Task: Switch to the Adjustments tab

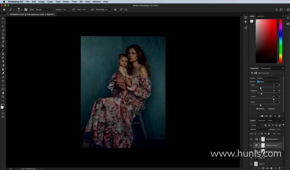Action: 266,68
